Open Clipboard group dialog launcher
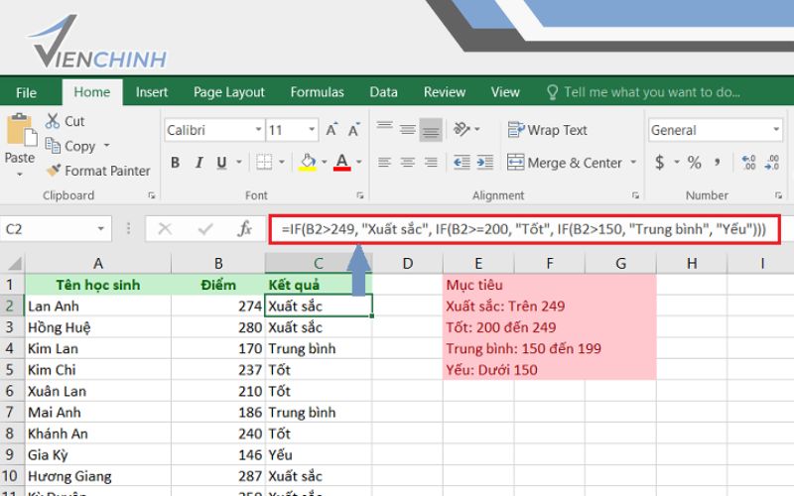The image size is (794, 496). click(x=152, y=195)
